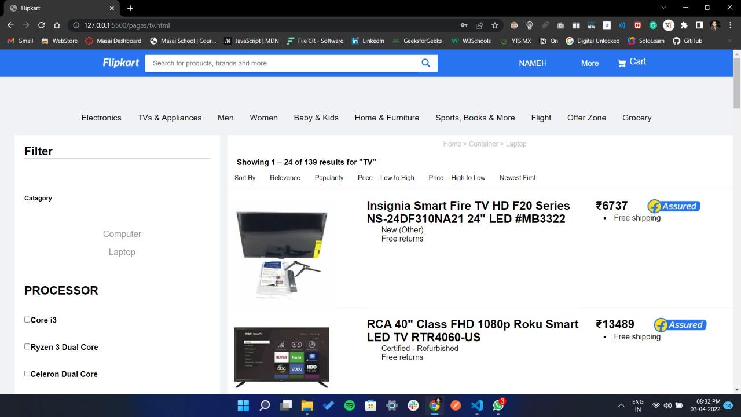Open Chrome's three-dot menu
The width and height of the screenshot is (741, 417).
[731, 25]
